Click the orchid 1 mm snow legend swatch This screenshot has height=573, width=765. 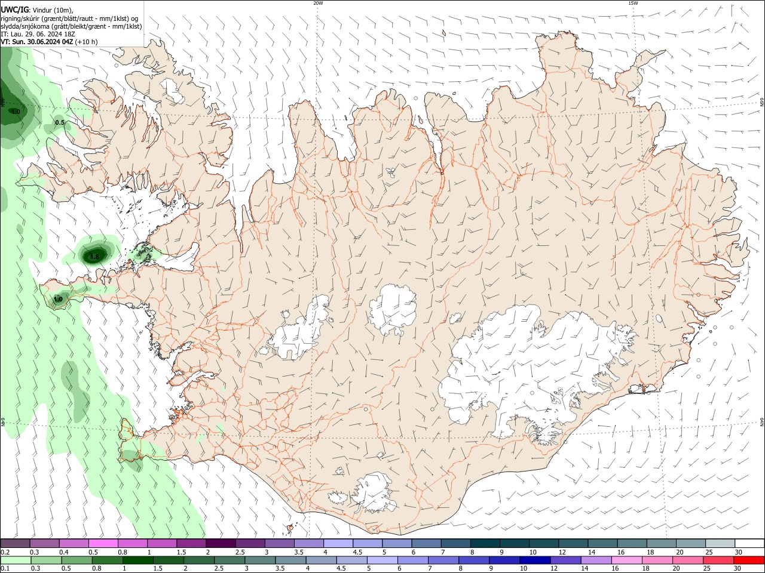point(161,544)
